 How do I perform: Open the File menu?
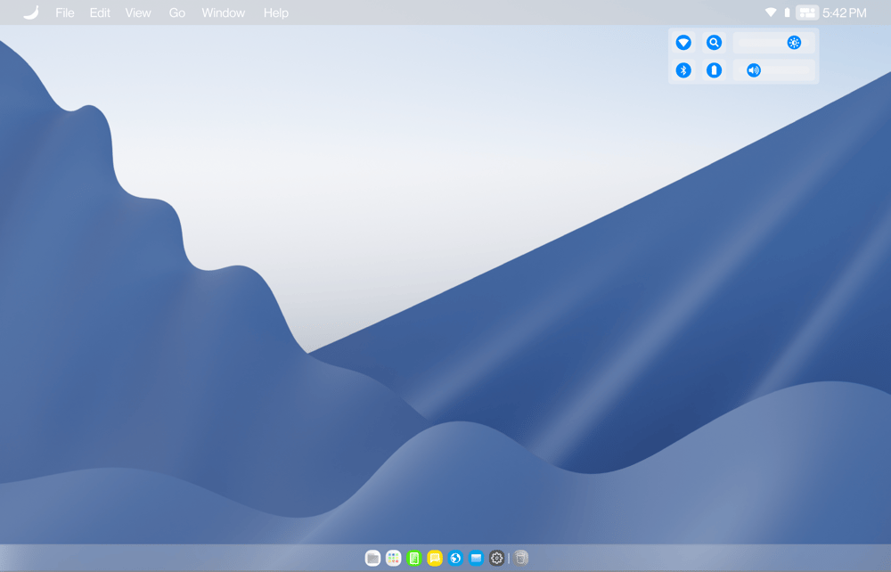coord(65,12)
